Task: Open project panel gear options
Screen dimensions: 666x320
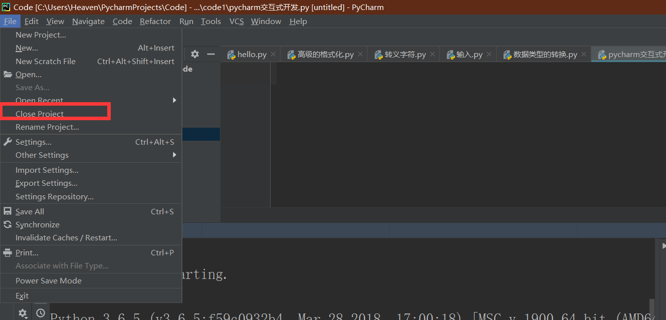Action: [195, 54]
